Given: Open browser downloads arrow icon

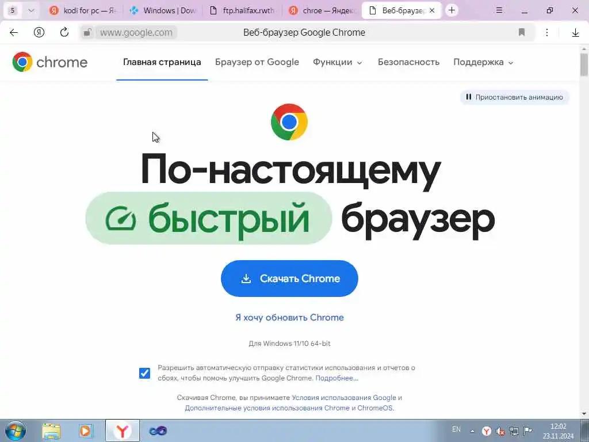Looking at the screenshot, I should pyautogui.click(x=575, y=33).
